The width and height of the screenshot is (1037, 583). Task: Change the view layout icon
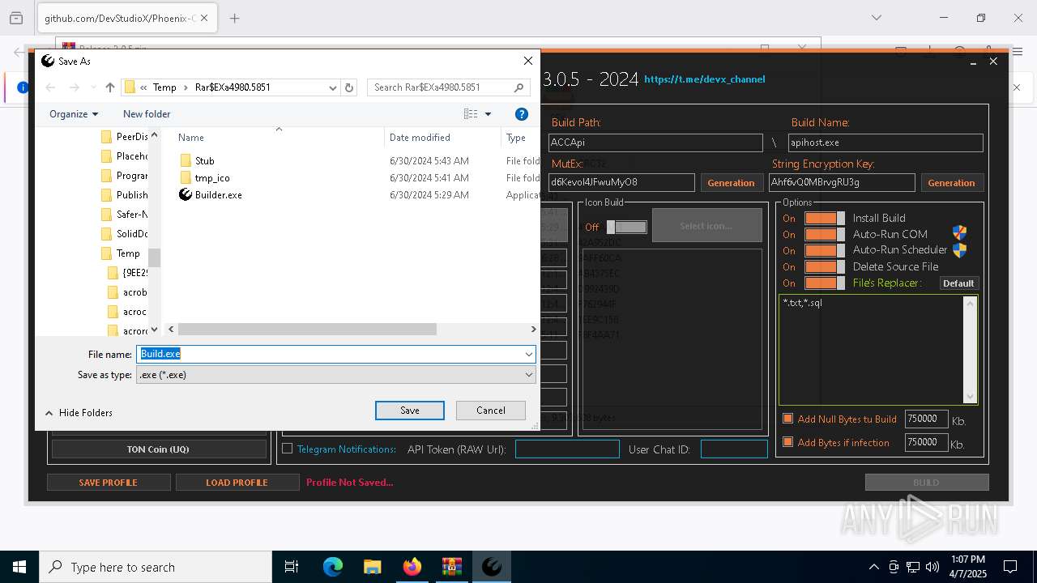(471, 114)
